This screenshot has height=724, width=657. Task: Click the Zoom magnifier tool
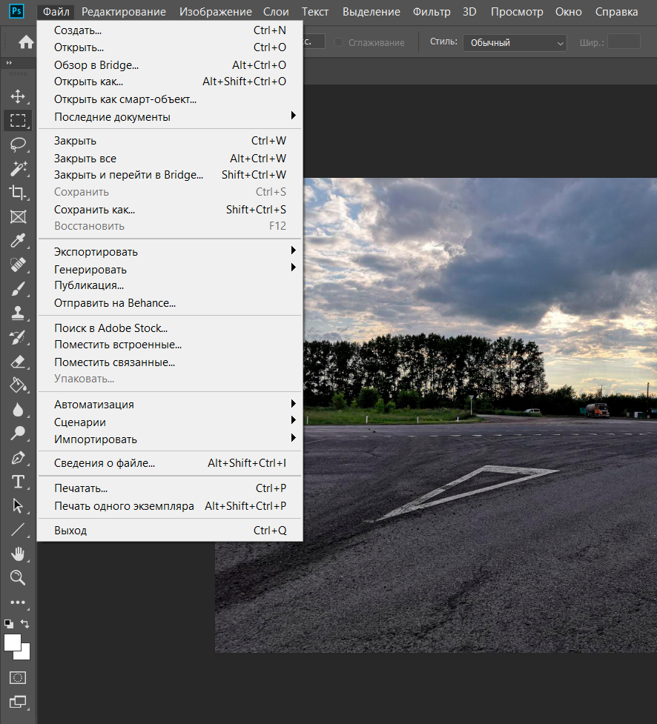[x=18, y=578]
